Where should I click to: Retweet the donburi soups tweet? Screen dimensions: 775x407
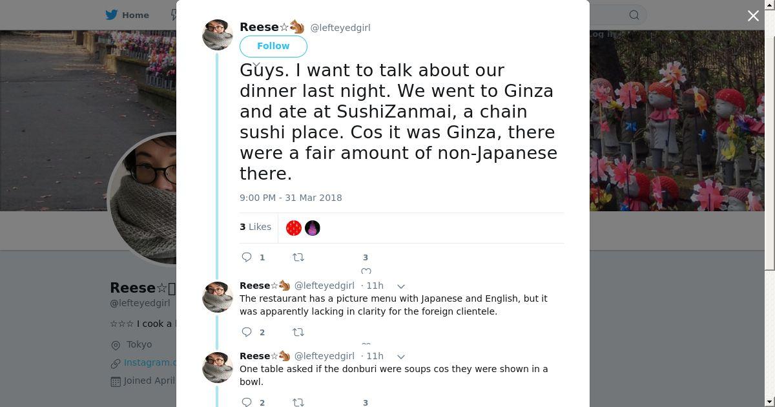pos(298,402)
